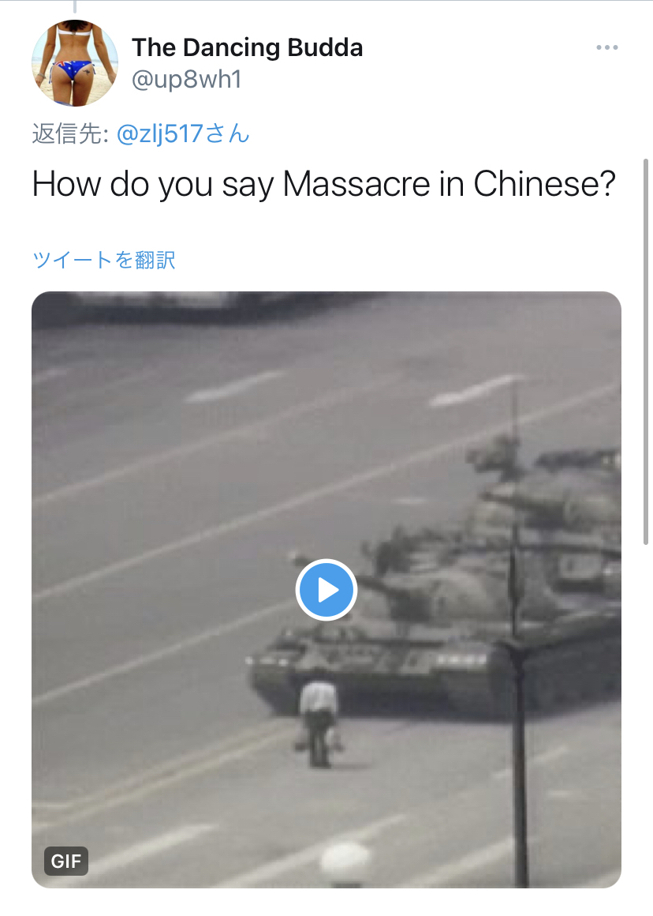This screenshot has height=916, width=653.
Task: Click the vertical scrollbar on right
Action: click(645, 351)
